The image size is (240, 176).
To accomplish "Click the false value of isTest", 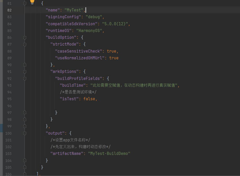I will [x=90, y=99].
